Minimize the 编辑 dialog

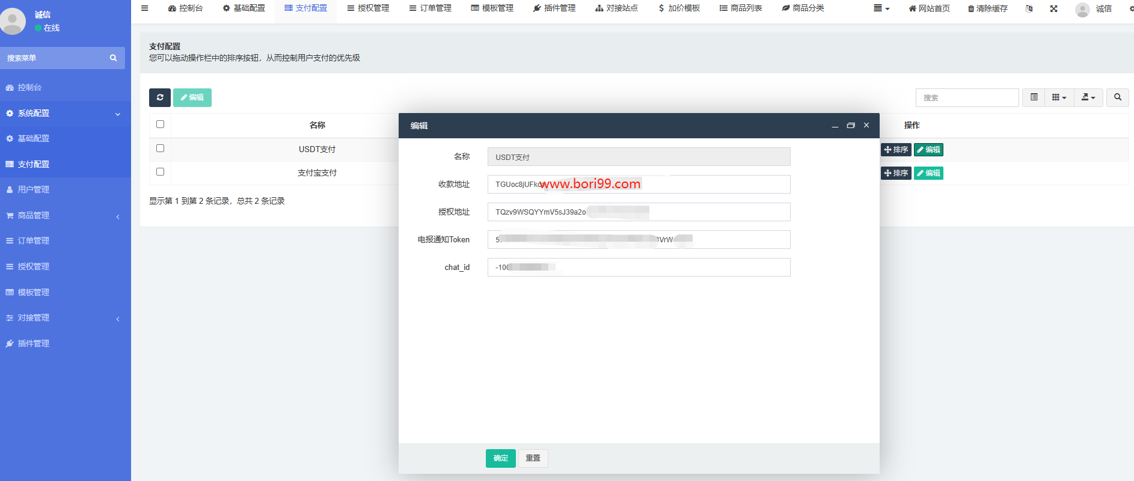pos(835,126)
